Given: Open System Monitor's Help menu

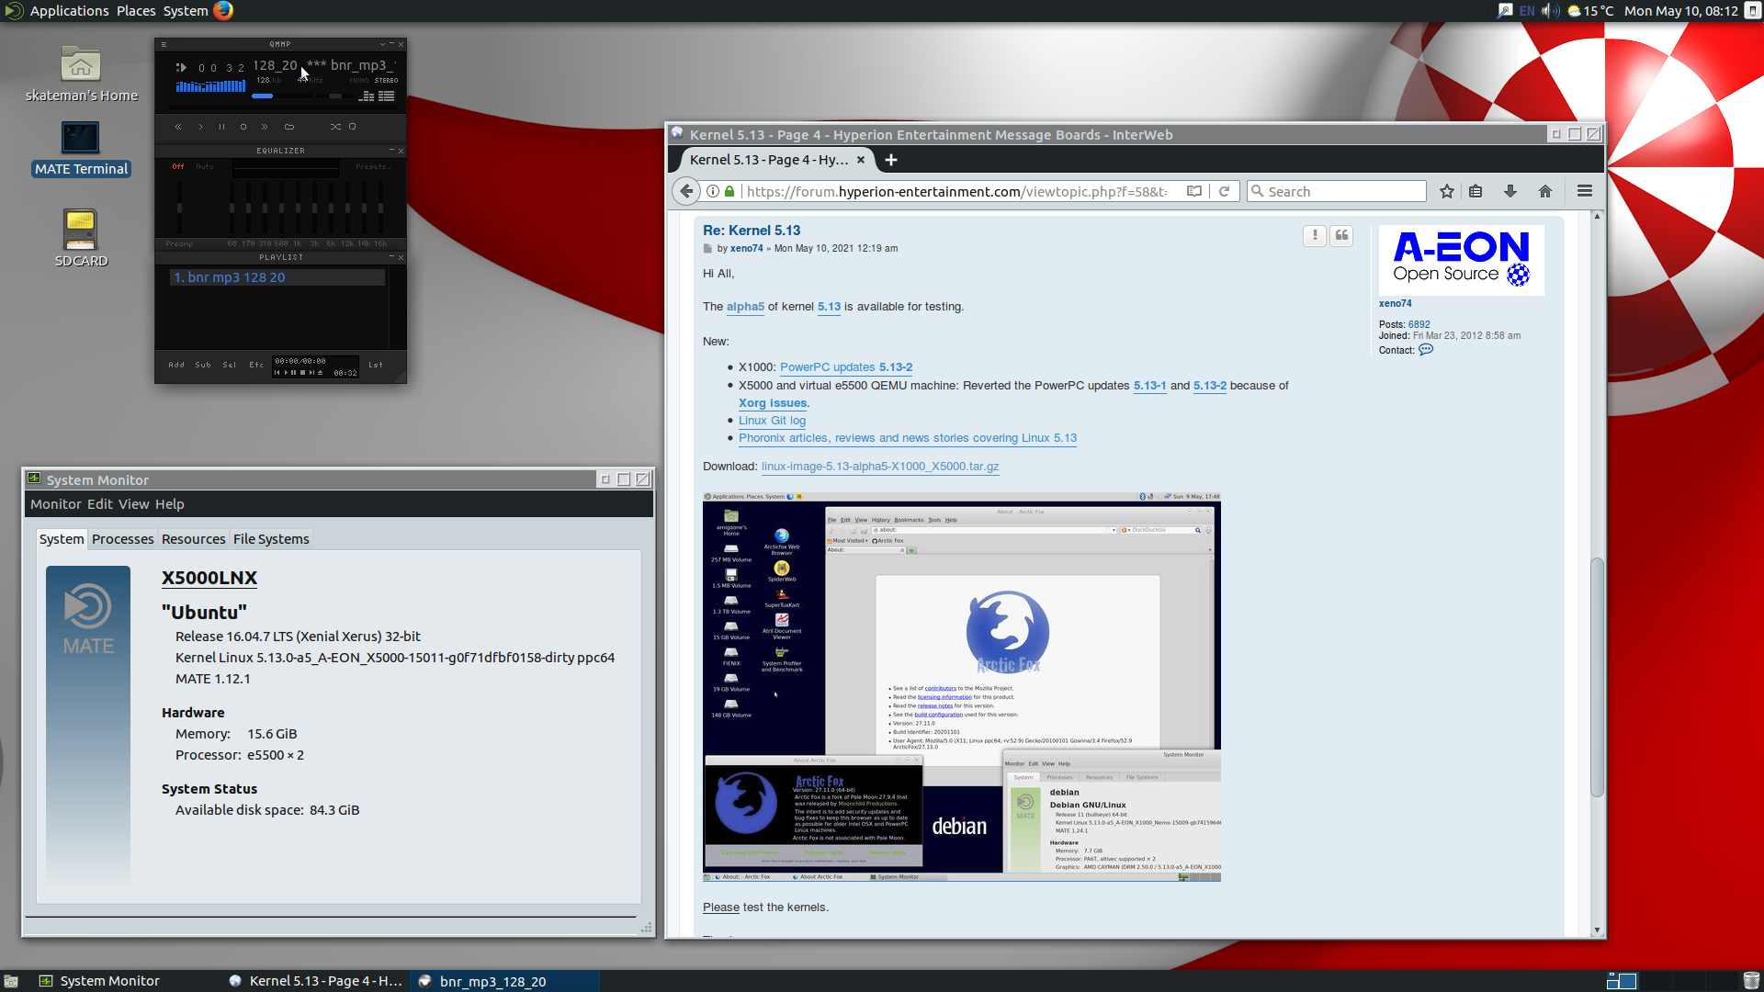Looking at the screenshot, I should (x=170, y=504).
